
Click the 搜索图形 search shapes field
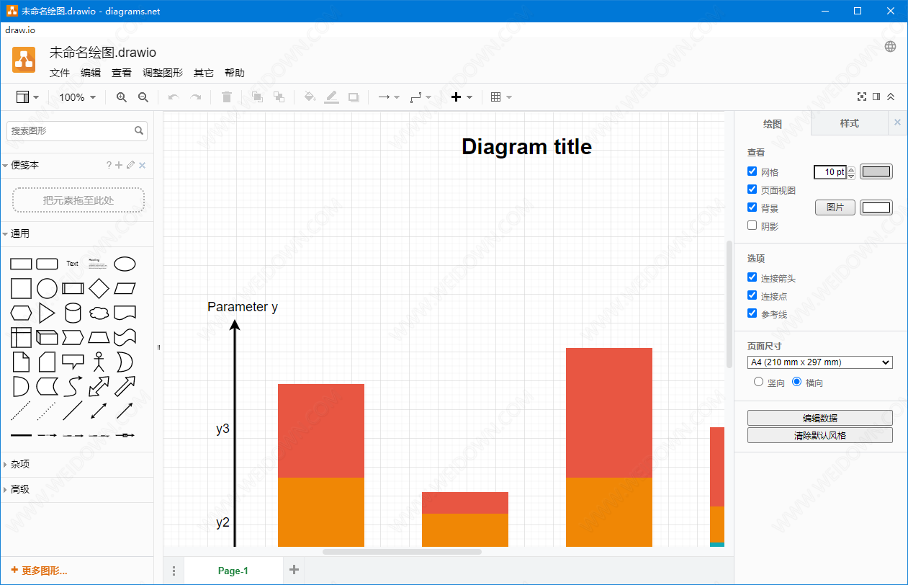77,131
